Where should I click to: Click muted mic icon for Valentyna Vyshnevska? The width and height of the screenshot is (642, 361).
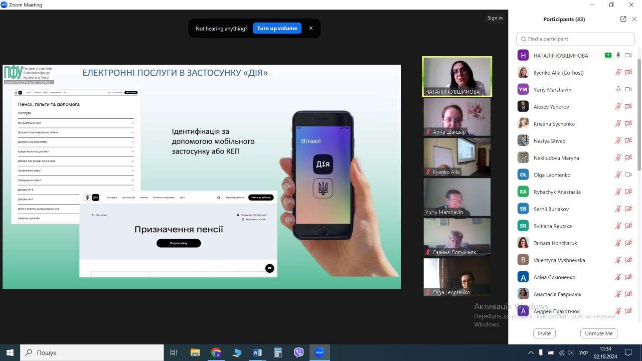click(x=618, y=260)
